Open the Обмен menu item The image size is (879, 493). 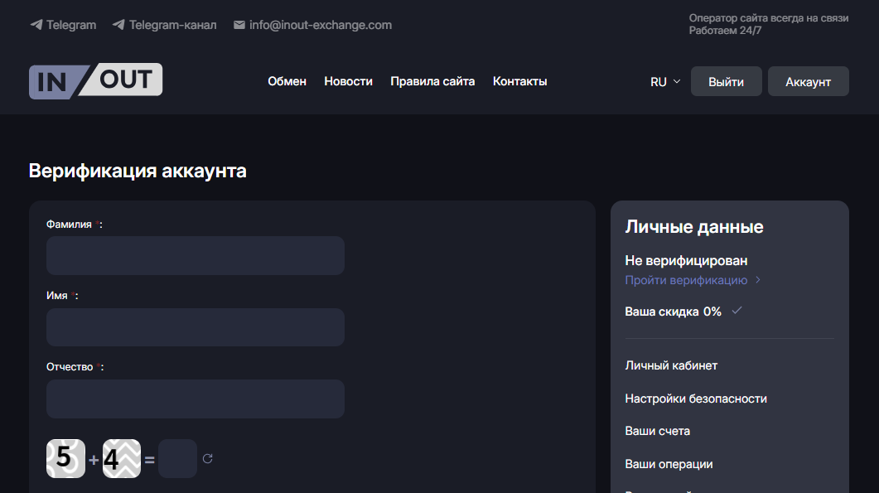tap(287, 81)
